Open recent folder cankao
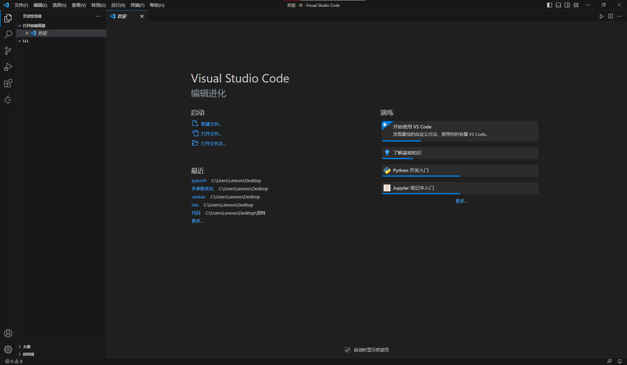 198,197
